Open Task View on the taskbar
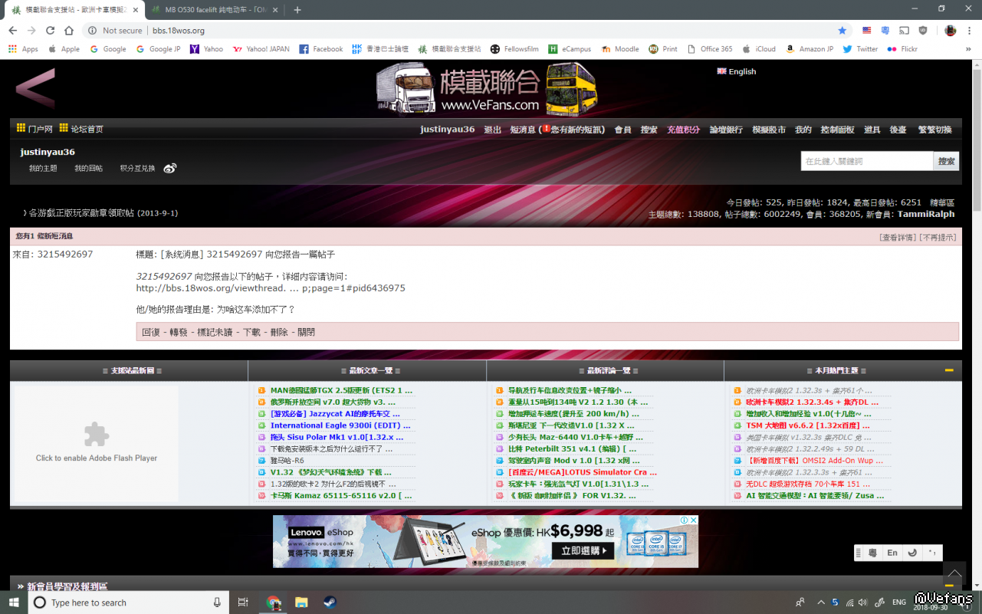 [243, 603]
